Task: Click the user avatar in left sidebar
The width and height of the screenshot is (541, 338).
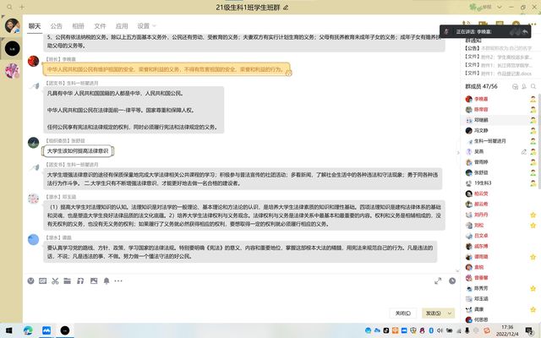Action: click(12, 28)
